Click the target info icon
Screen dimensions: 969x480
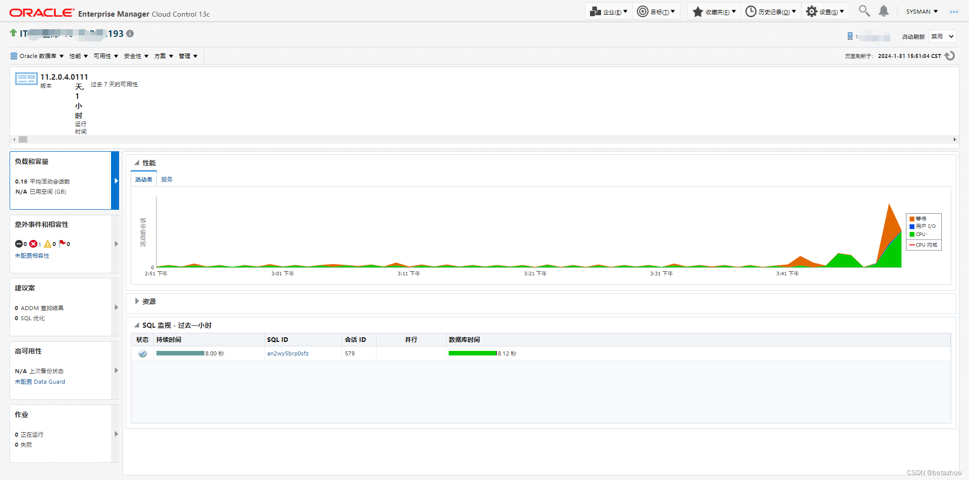pyautogui.click(x=130, y=34)
